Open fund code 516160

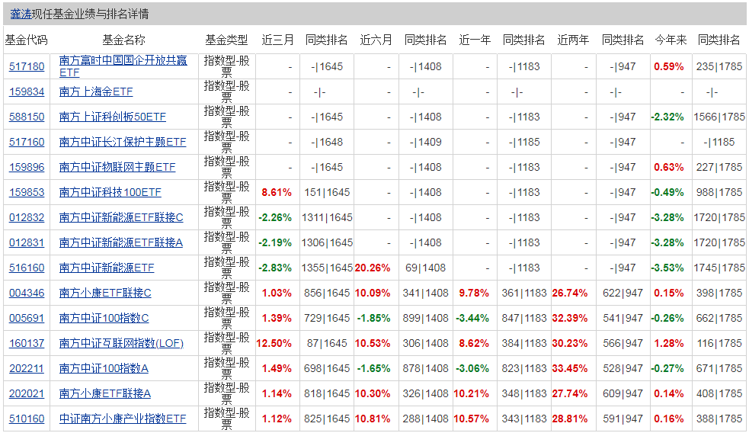click(27, 268)
